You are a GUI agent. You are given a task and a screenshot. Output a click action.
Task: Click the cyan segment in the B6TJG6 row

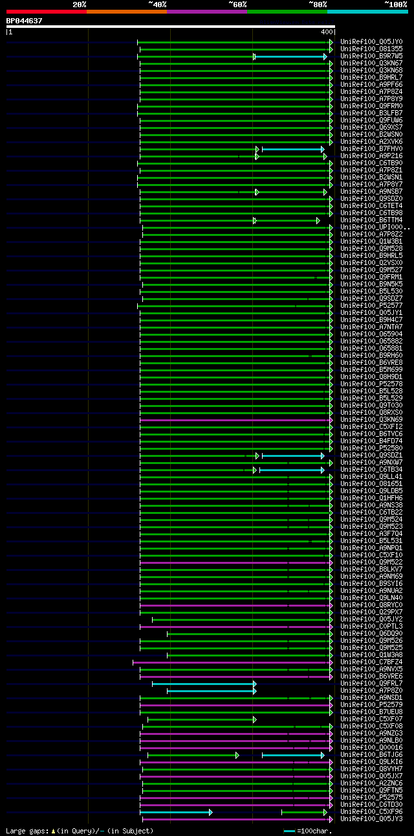pos(292,755)
